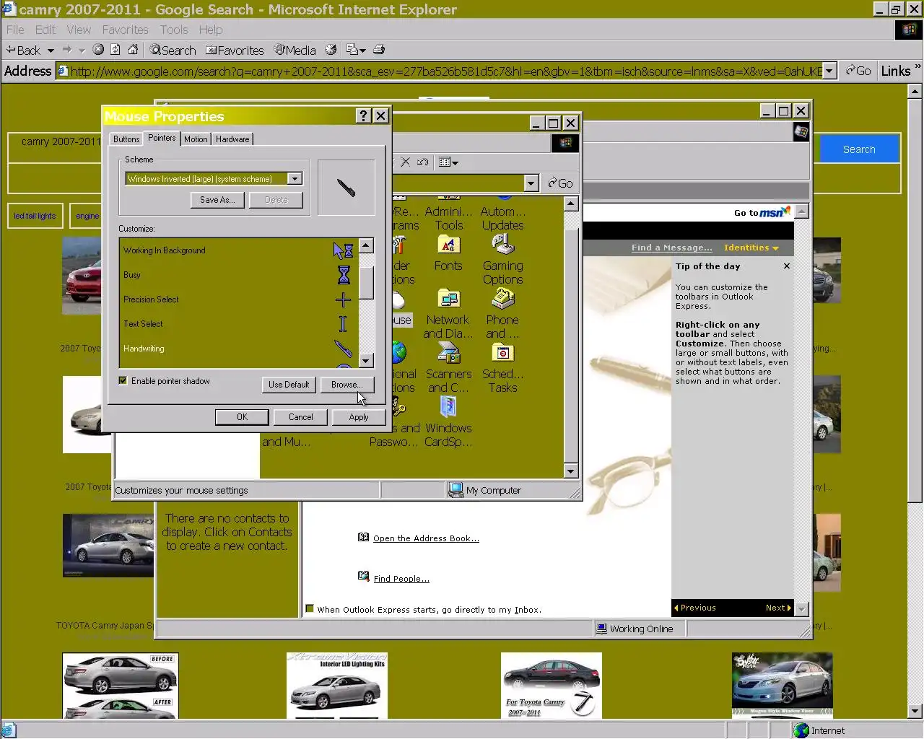The height and width of the screenshot is (739, 924).
Task: Open Gaming Options in Control Panel
Action: pos(503,260)
